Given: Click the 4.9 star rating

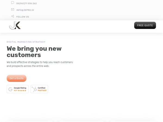Looking at the screenshot, I should click(x=20, y=91).
